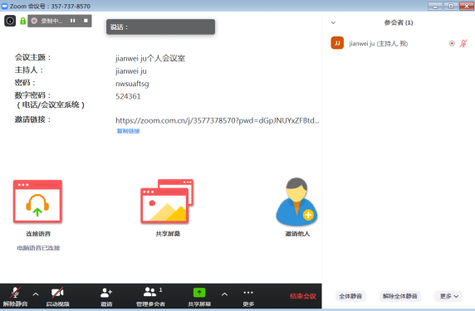This screenshot has height=311, width=475.
Task: Click the 连接语音 headset icon
Action: 37,202
